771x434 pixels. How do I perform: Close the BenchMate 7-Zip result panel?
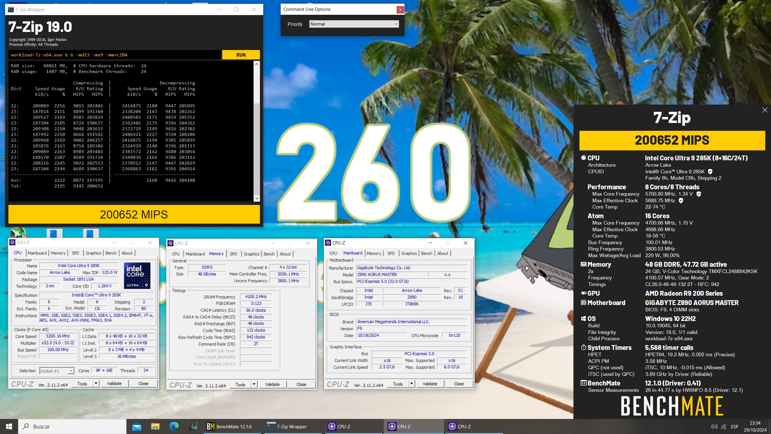click(x=765, y=110)
